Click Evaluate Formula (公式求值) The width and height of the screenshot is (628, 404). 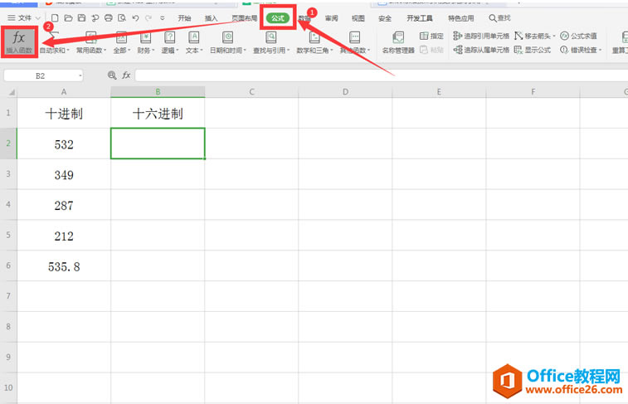pyautogui.click(x=578, y=36)
